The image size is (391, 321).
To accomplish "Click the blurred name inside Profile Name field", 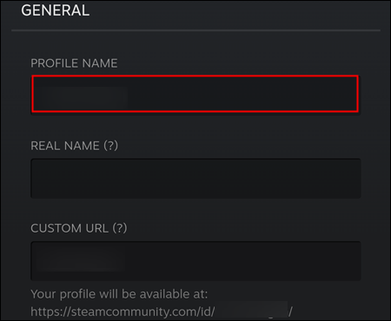I will (82, 97).
